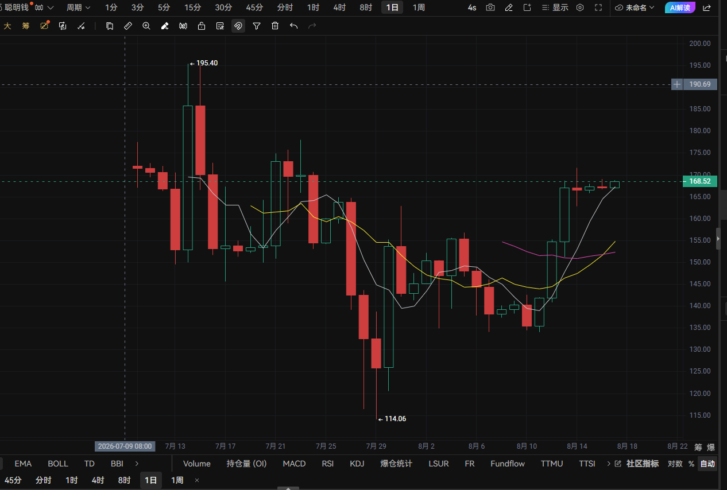Delete drawings with trash icon

(x=275, y=26)
